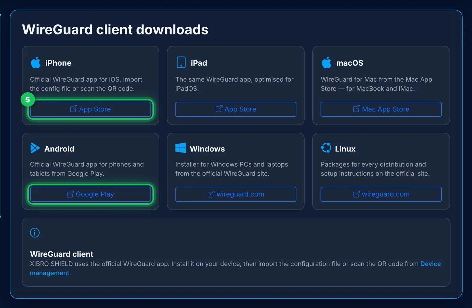This screenshot has width=472, height=308.
Task: Click the Google Play icon beside Android
Action: pyautogui.click(x=35, y=148)
